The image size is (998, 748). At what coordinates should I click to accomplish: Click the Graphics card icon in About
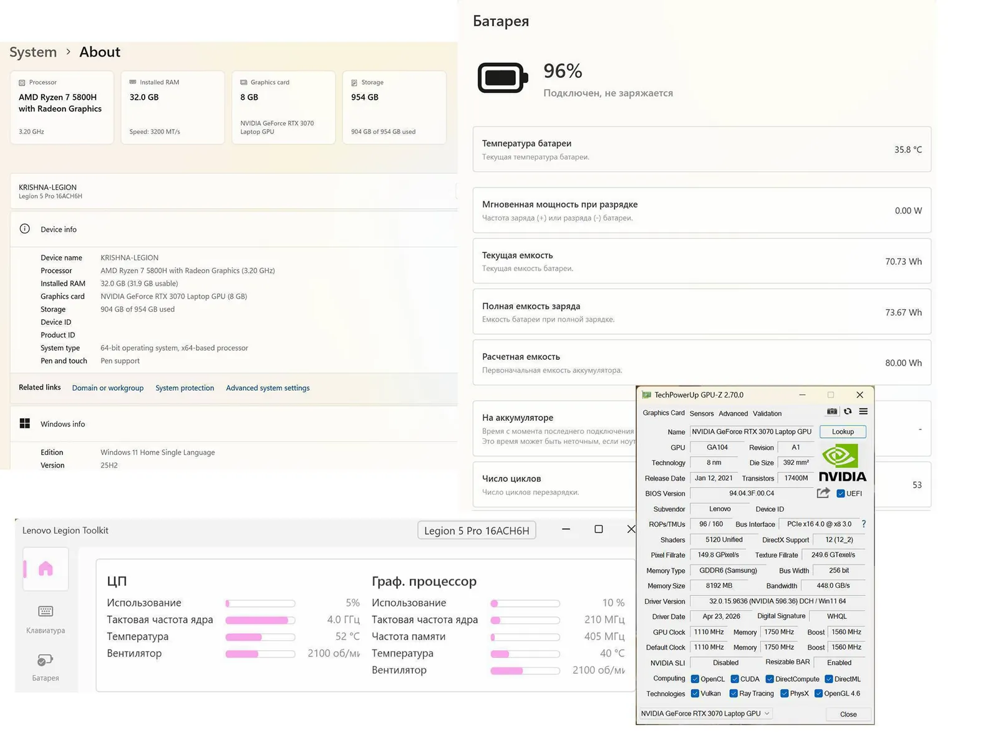244,82
